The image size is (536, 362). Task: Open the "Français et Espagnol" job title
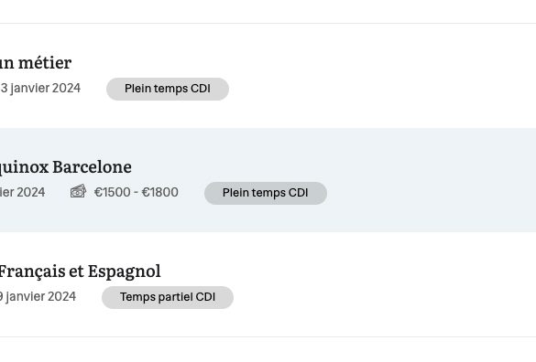80,271
